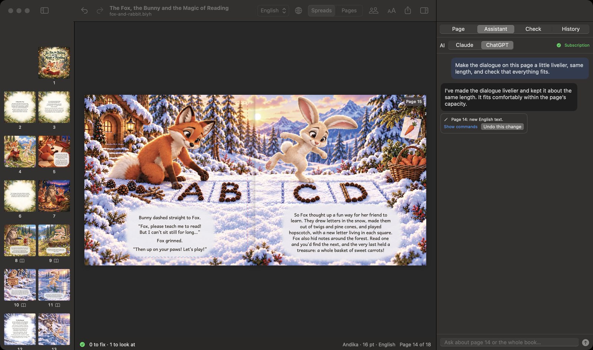Click book icon under thumbnail 9
Viewport: 593px width, 350px height.
(56, 260)
